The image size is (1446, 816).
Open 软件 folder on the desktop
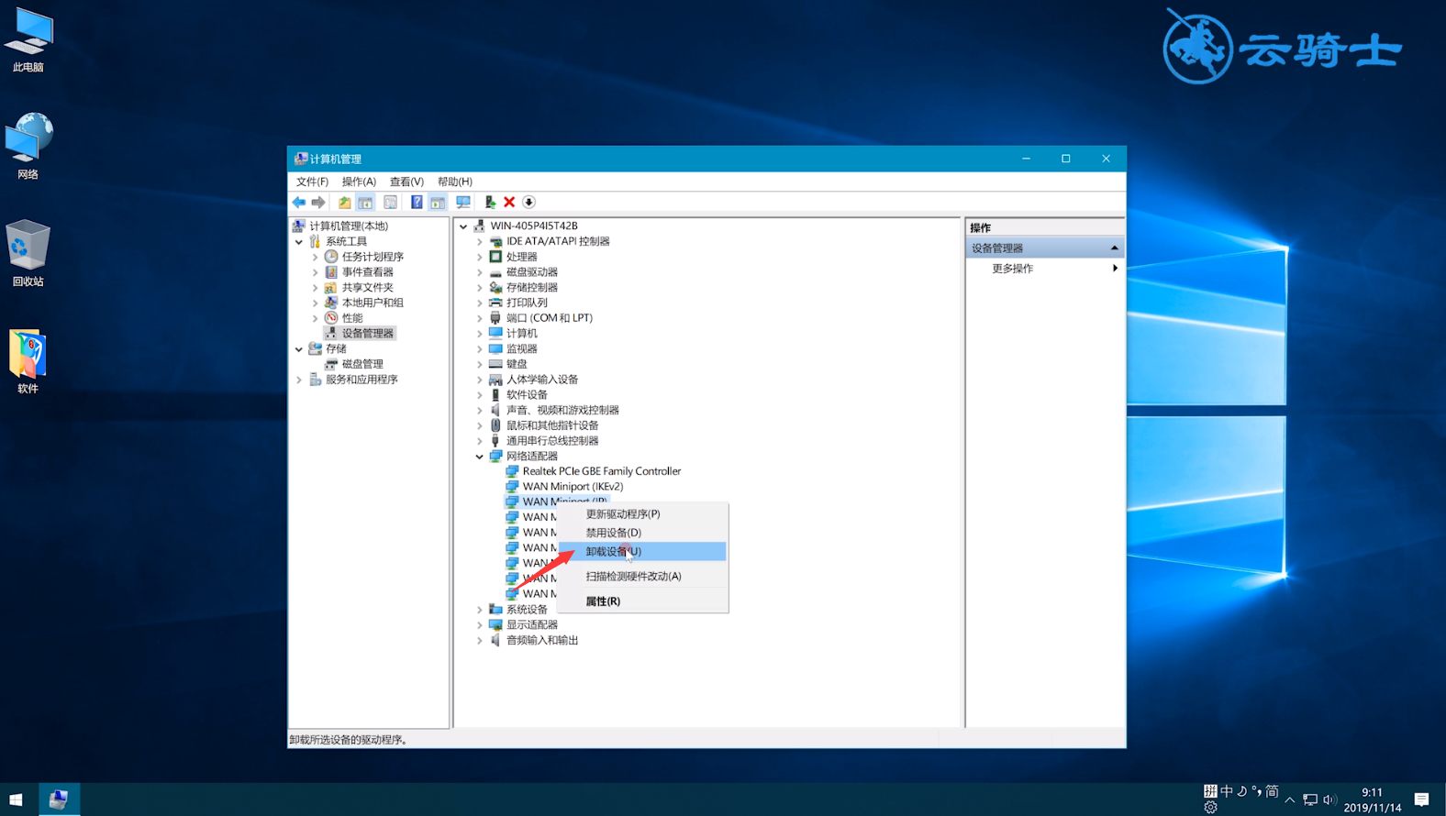(x=28, y=361)
